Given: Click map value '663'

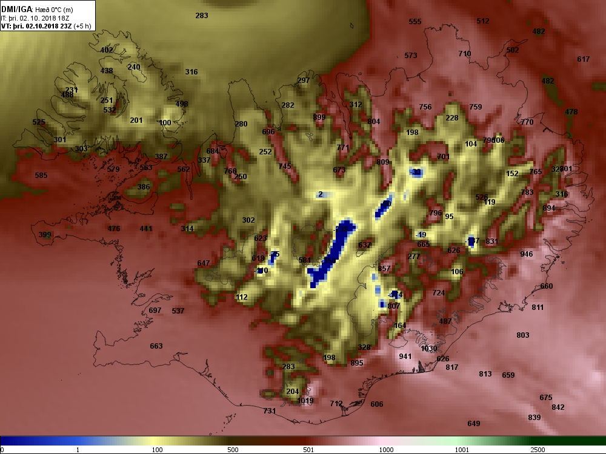Looking at the screenshot, I should 156,346.
